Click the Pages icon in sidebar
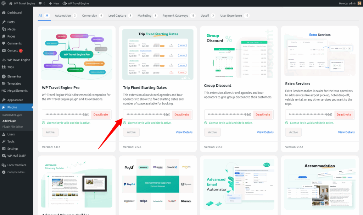363x215 pixels. pos(4,37)
